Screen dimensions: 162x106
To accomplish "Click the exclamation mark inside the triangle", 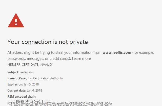I will tap(16, 22).
